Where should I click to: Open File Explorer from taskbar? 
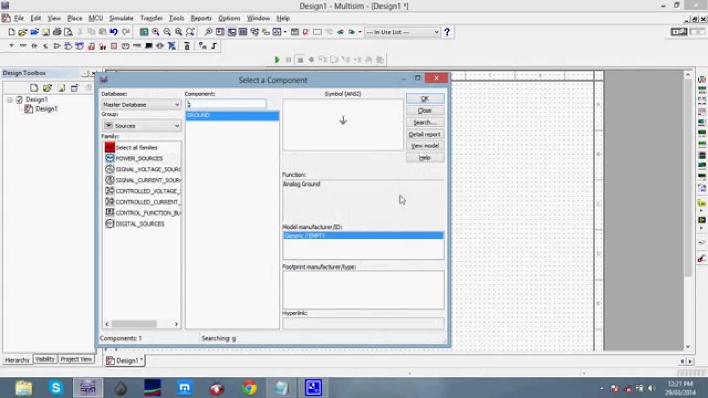click(x=24, y=388)
